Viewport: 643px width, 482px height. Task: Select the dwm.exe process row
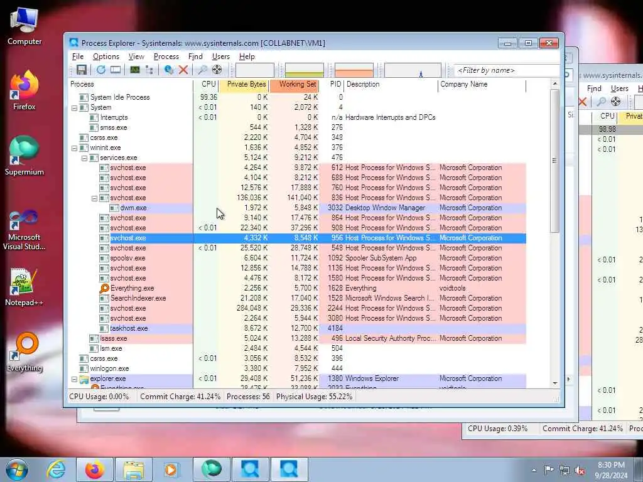coord(298,208)
